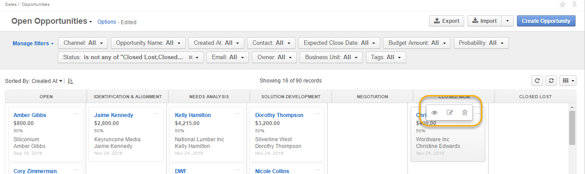585x174 pixels.
Task: Open the Owner filter dropdown
Action: pos(274,57)
